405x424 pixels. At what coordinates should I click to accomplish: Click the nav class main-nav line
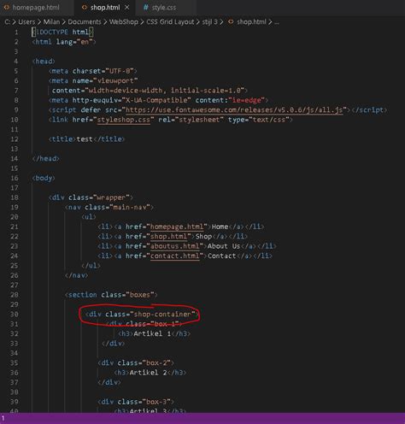click(x=109, y=207)
